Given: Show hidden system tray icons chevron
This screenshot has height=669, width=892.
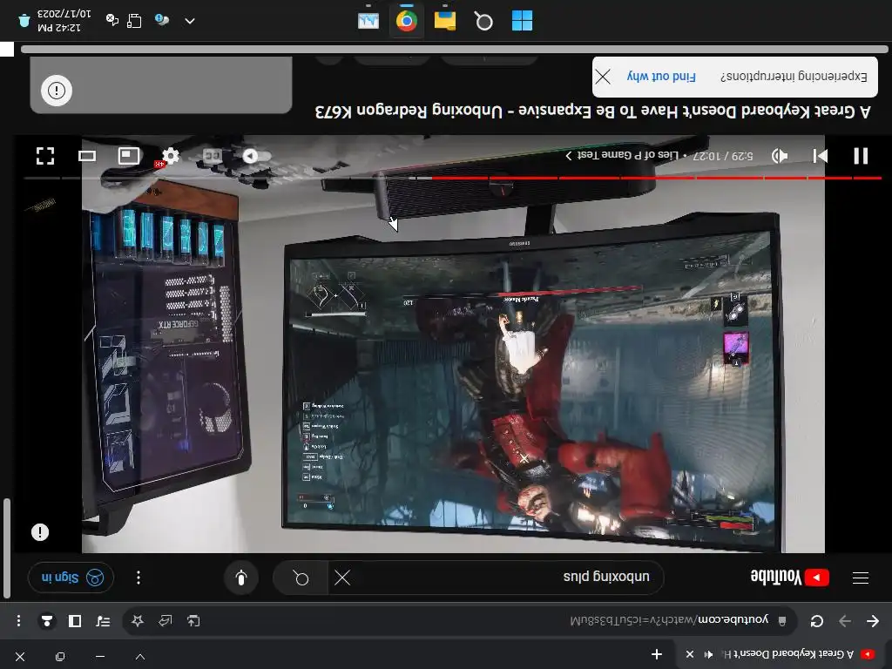Looking at the screenshot, I should [x=190, y=21].
